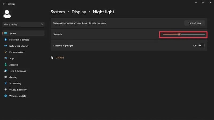Click the Privacy & security shield icon
Image resolution: width=214 pixels, height=120 pixels.
6,90
